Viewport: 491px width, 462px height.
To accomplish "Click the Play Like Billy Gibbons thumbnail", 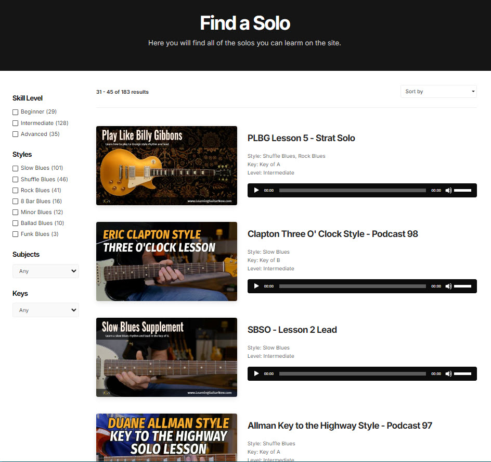I will pos(166,166).
